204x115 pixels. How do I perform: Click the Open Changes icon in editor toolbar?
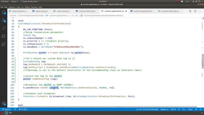pyautogui.click(x=190, y=11)
